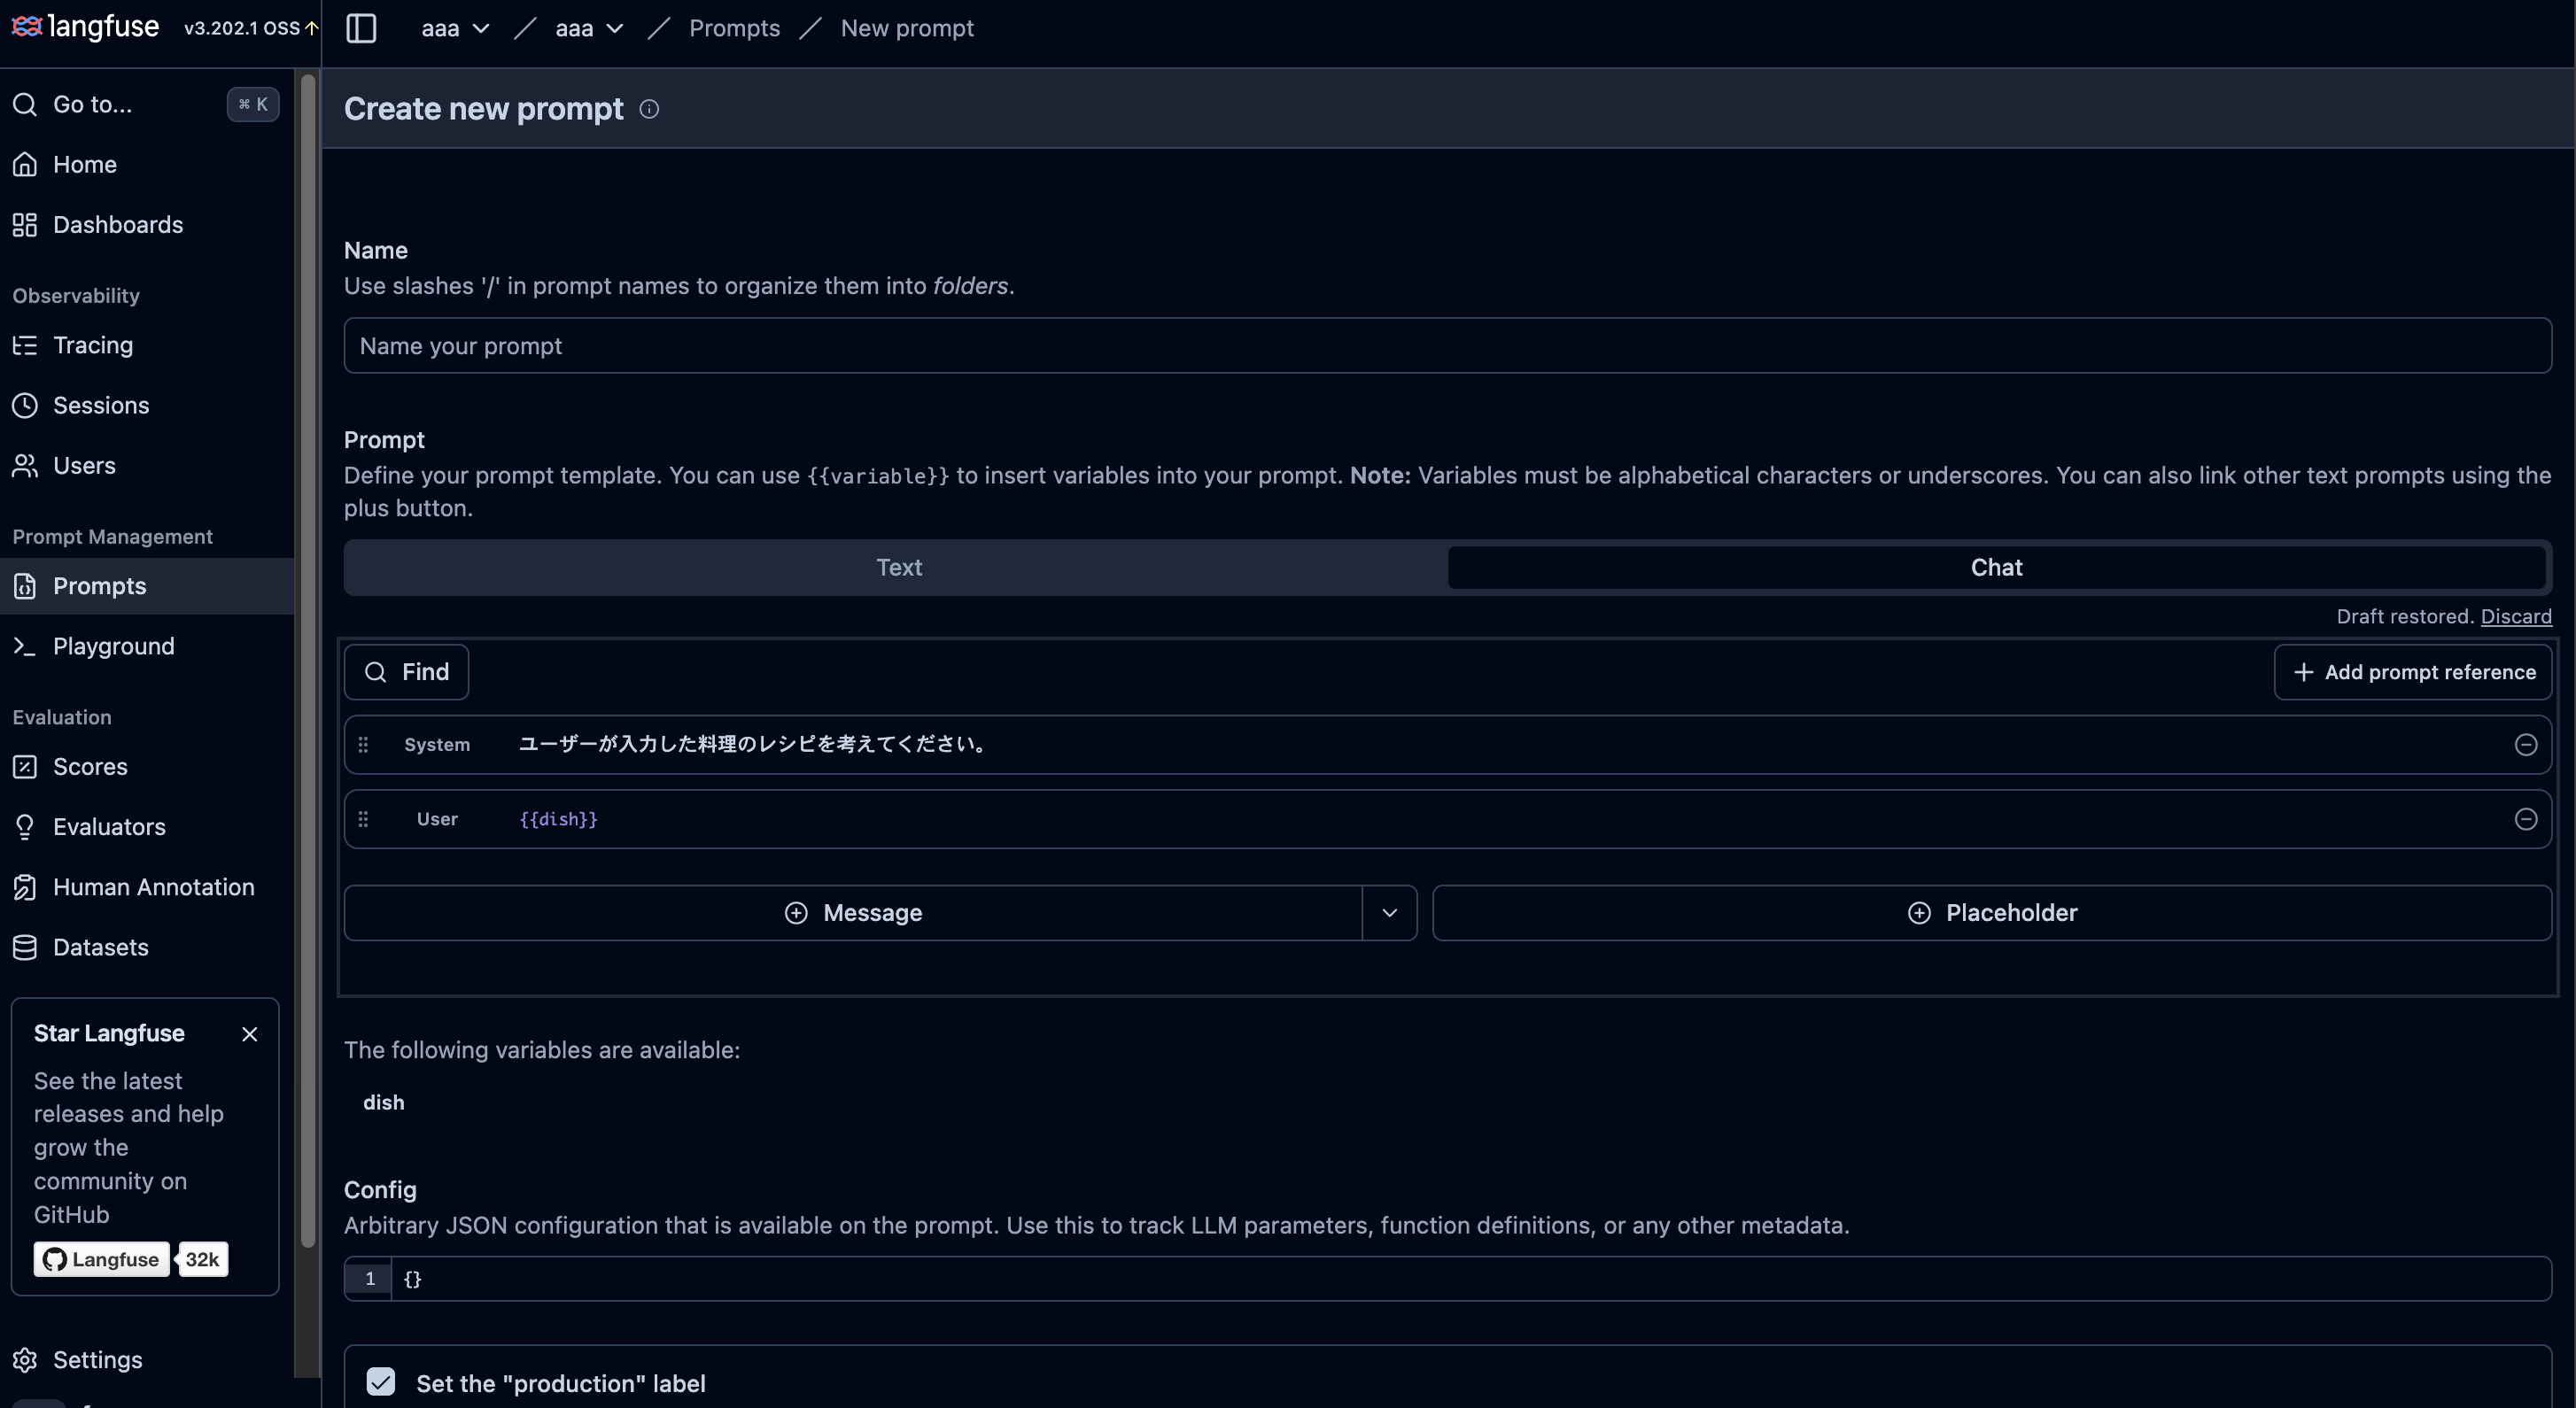Add a Placeholder message
Image resolution: width=2576 pixels, height=1408 pixels.
coord(1992,913)
